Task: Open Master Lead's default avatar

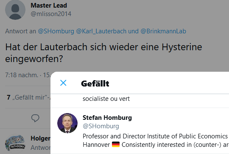Action: (15, 10)
